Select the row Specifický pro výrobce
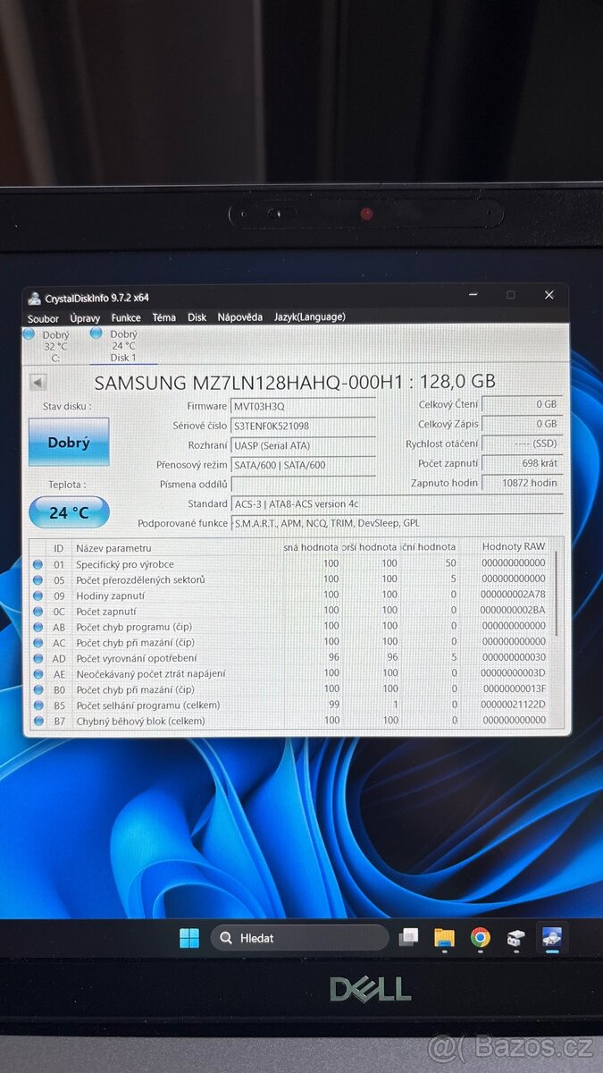This screenshot has width=603, height=1073. point(289,564)
